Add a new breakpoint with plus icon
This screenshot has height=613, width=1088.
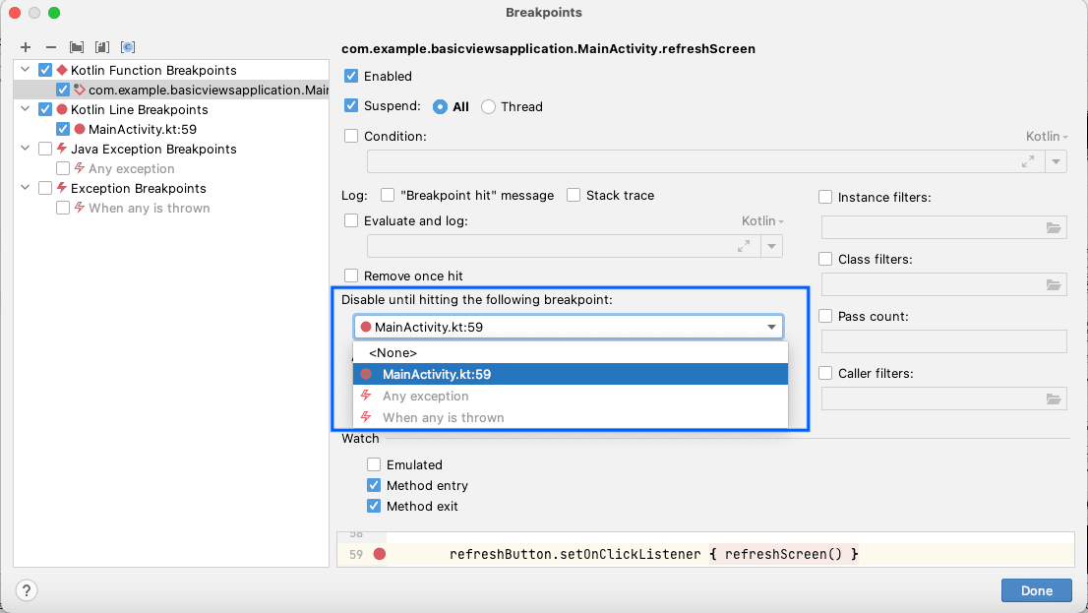tap(26, 47)
